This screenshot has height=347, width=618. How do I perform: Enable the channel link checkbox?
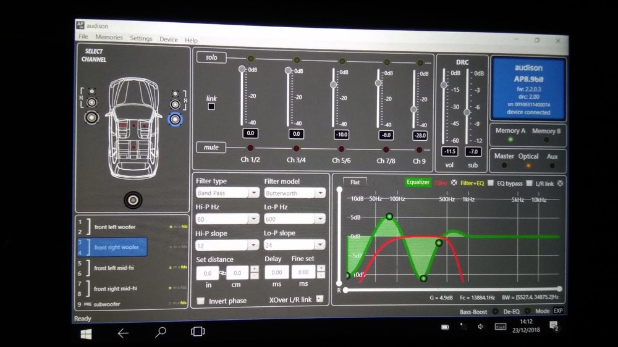[211, 106]
